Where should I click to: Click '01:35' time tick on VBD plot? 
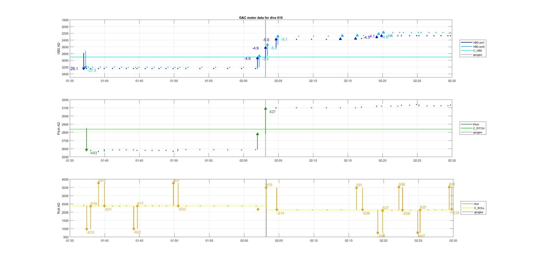[70, 81]
